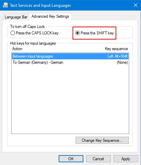Click the Text Services and Input Languages title
Screen dimensions: 141x165
(40, 5)
